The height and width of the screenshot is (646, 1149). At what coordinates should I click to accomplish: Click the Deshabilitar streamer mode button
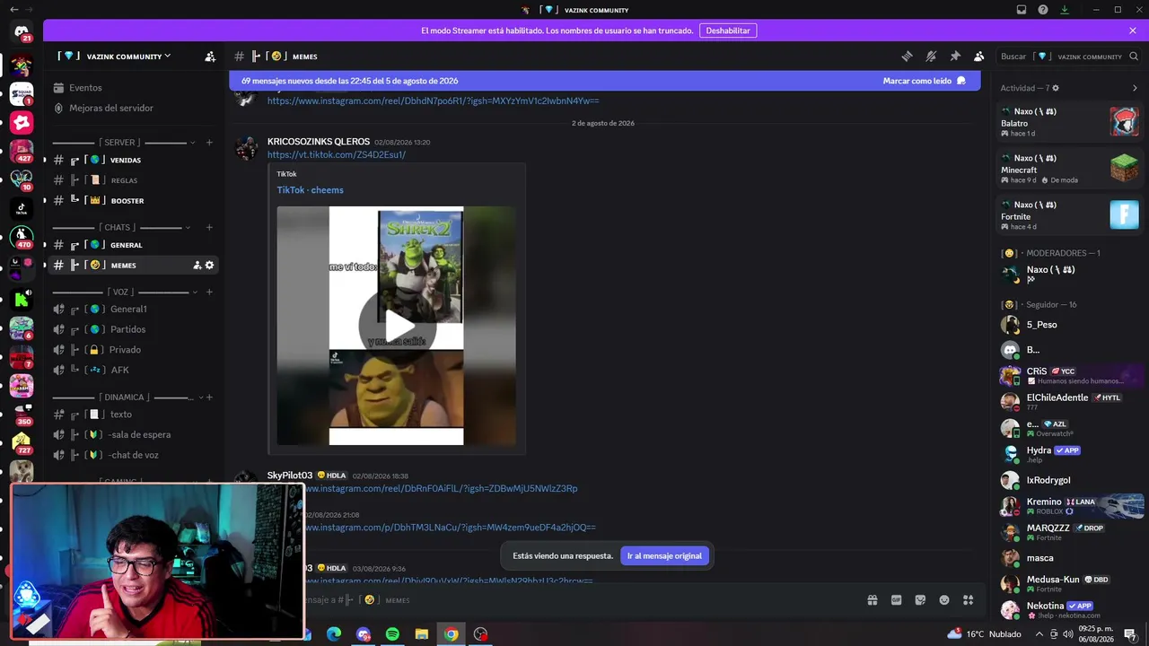tap(728, 31)
